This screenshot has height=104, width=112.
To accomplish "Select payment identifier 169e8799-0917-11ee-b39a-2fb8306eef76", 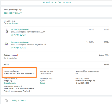I will [19, 89].
